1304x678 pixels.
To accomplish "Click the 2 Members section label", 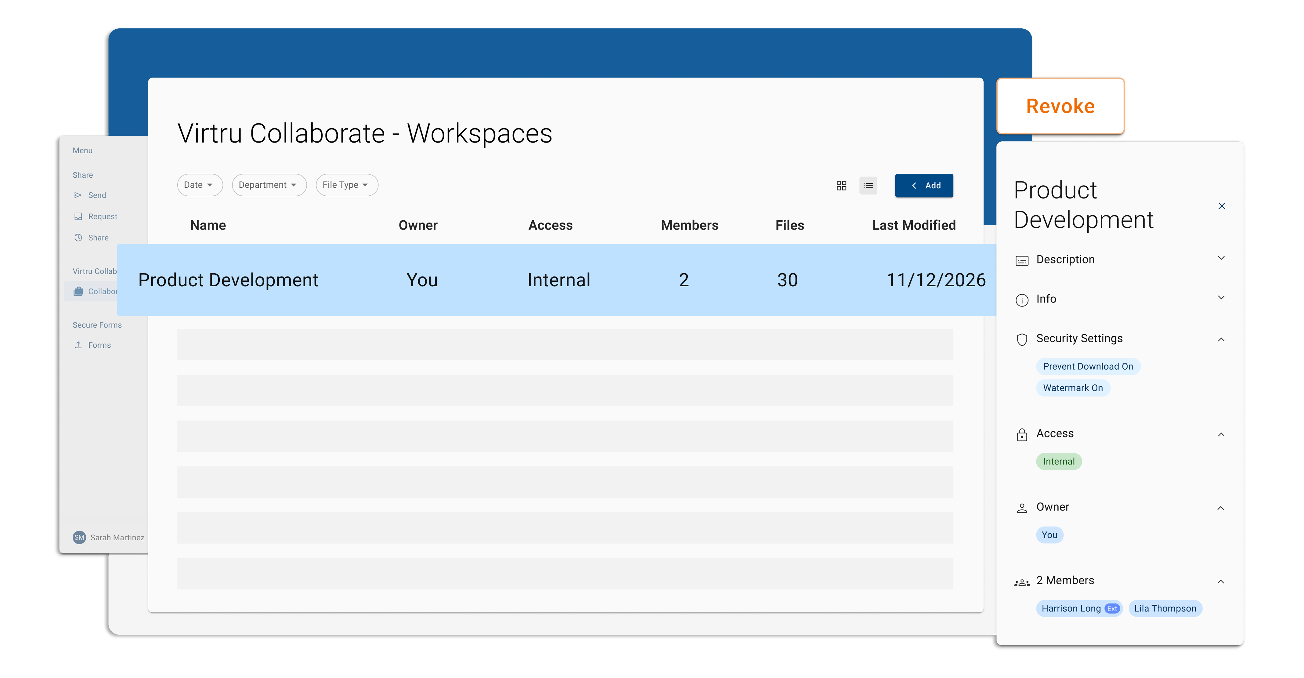I will [1065, 580].
